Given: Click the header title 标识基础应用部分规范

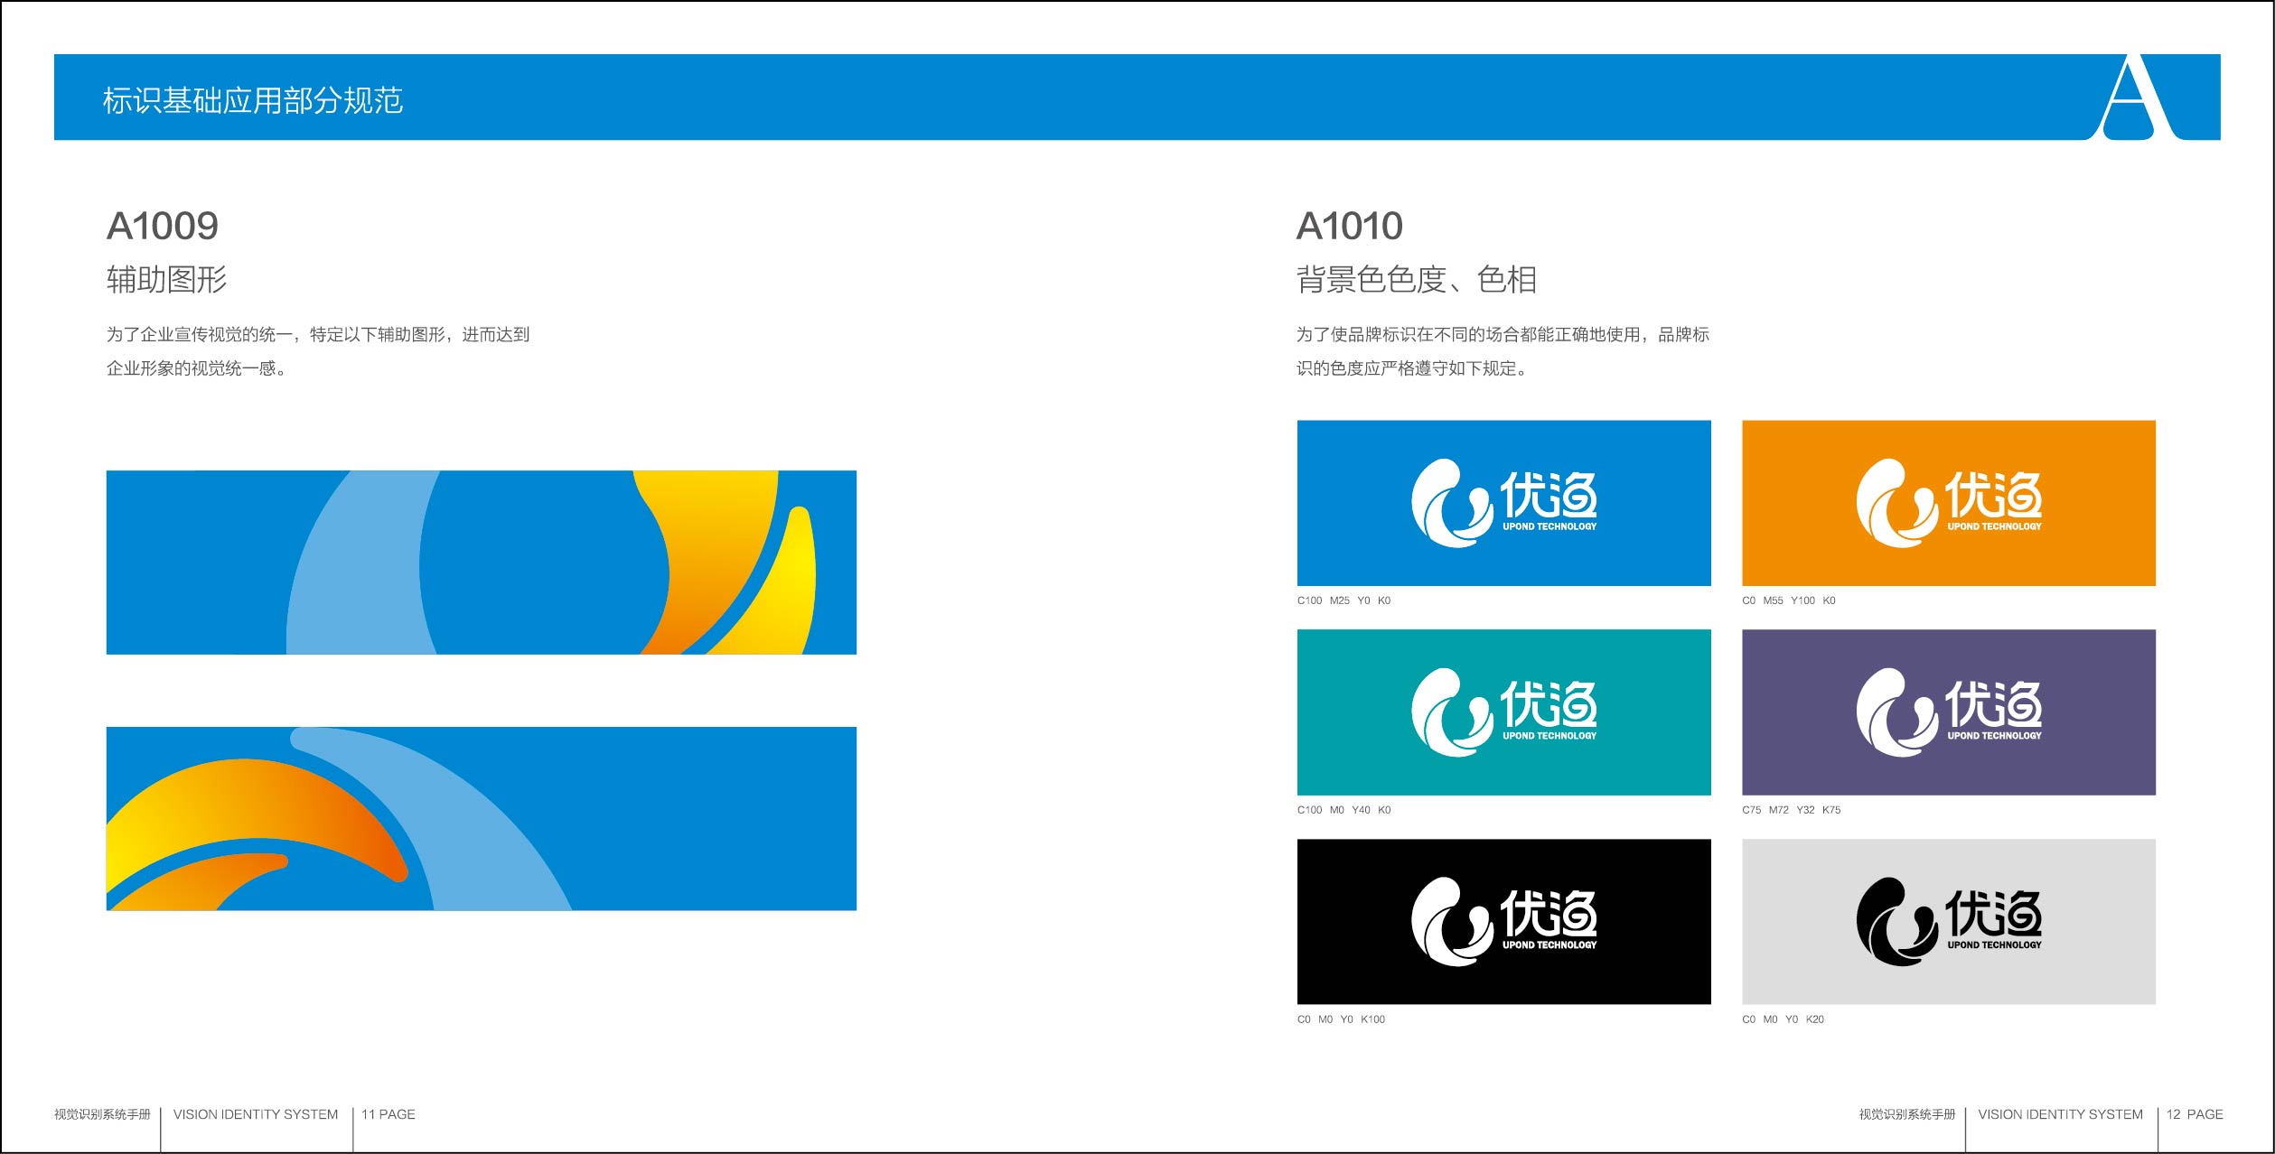Looking at the screenshot, I should 253,100.
